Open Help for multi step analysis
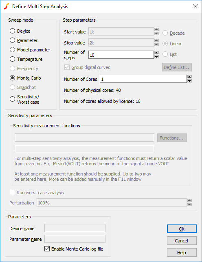Image resolution: width=202 pixels, height=262 pixels. 182,253
